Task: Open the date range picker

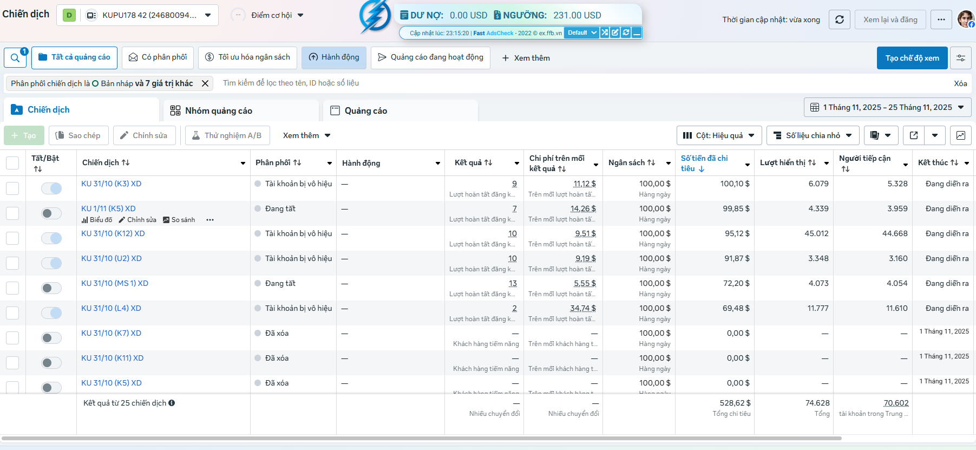Action: [888, 107]
